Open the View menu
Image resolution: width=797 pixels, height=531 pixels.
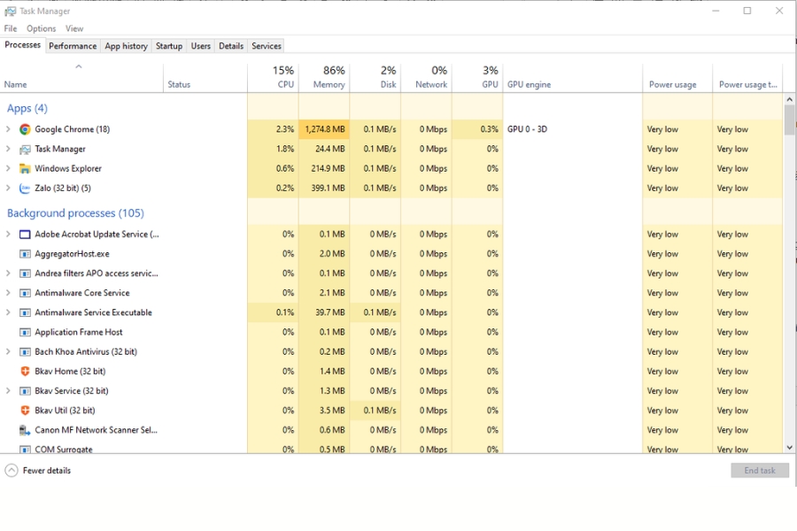tap(74, 28)
